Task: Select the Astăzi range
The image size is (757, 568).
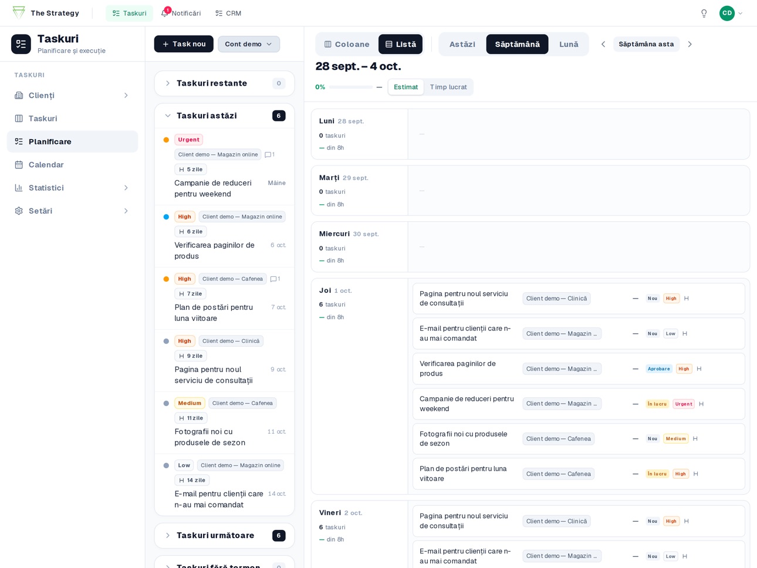Action: tap(462, 44)
